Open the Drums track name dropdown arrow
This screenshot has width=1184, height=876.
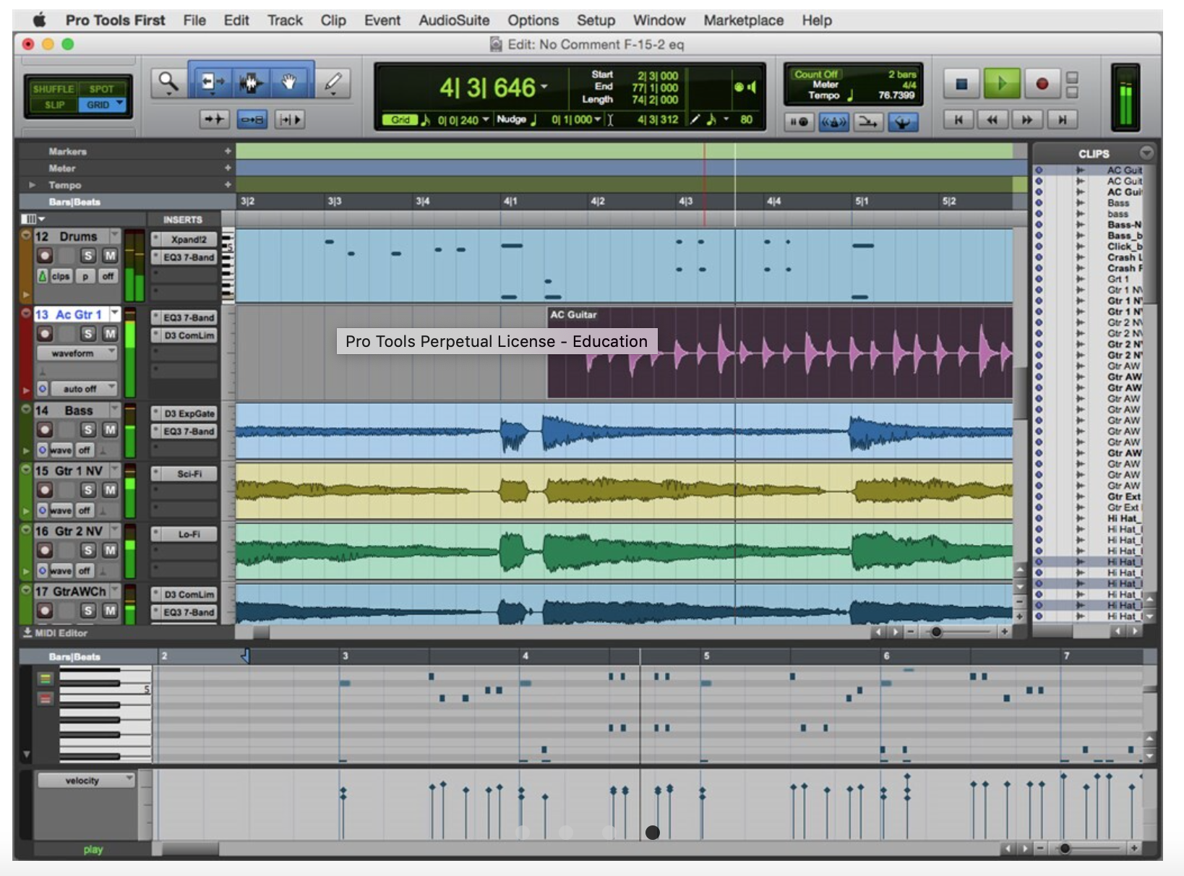coord(114,236)
